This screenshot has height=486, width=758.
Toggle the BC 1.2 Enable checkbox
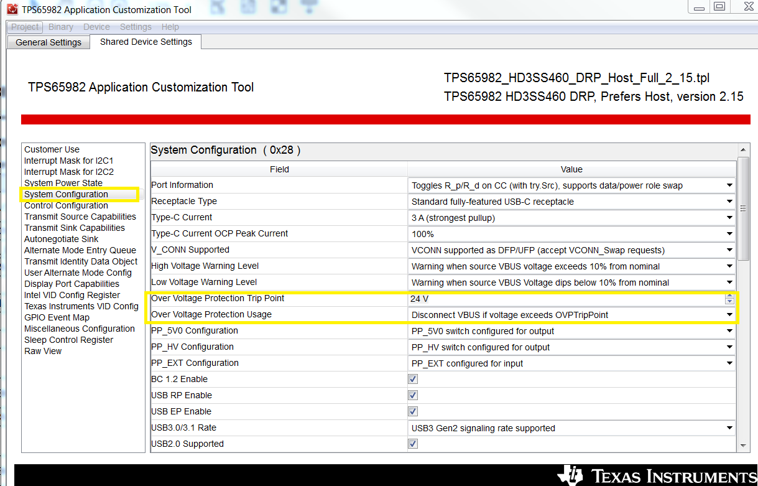coord(413,379)
